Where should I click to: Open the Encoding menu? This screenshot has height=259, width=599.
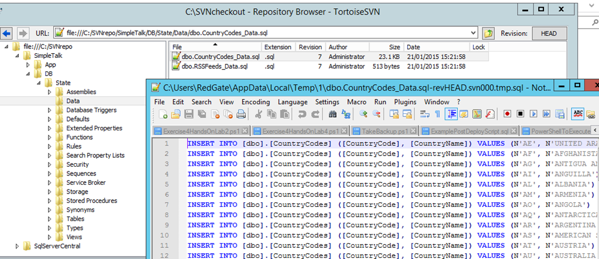click(256, 102)
